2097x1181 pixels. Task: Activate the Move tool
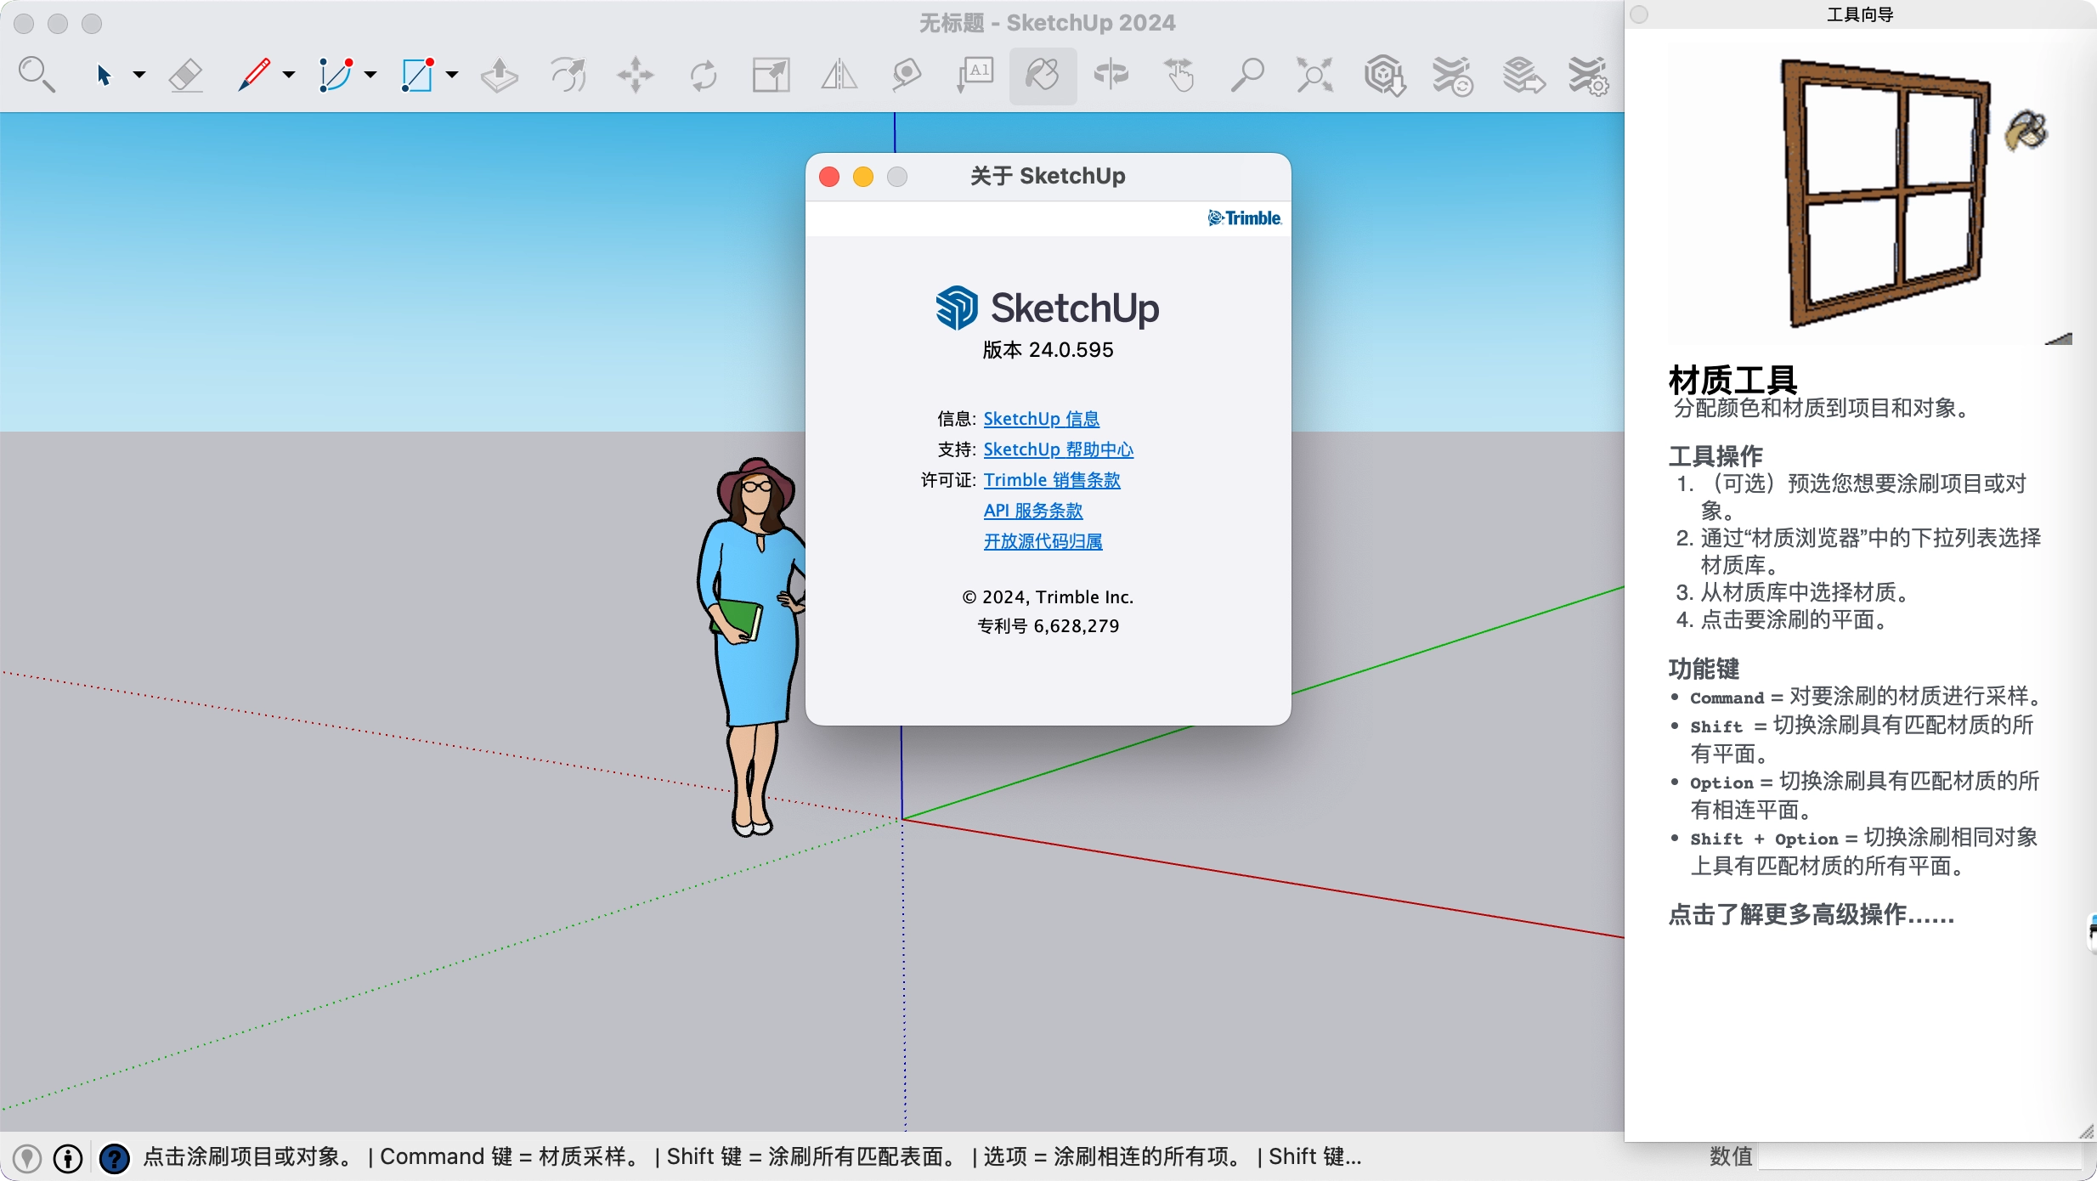click(636, 76)
